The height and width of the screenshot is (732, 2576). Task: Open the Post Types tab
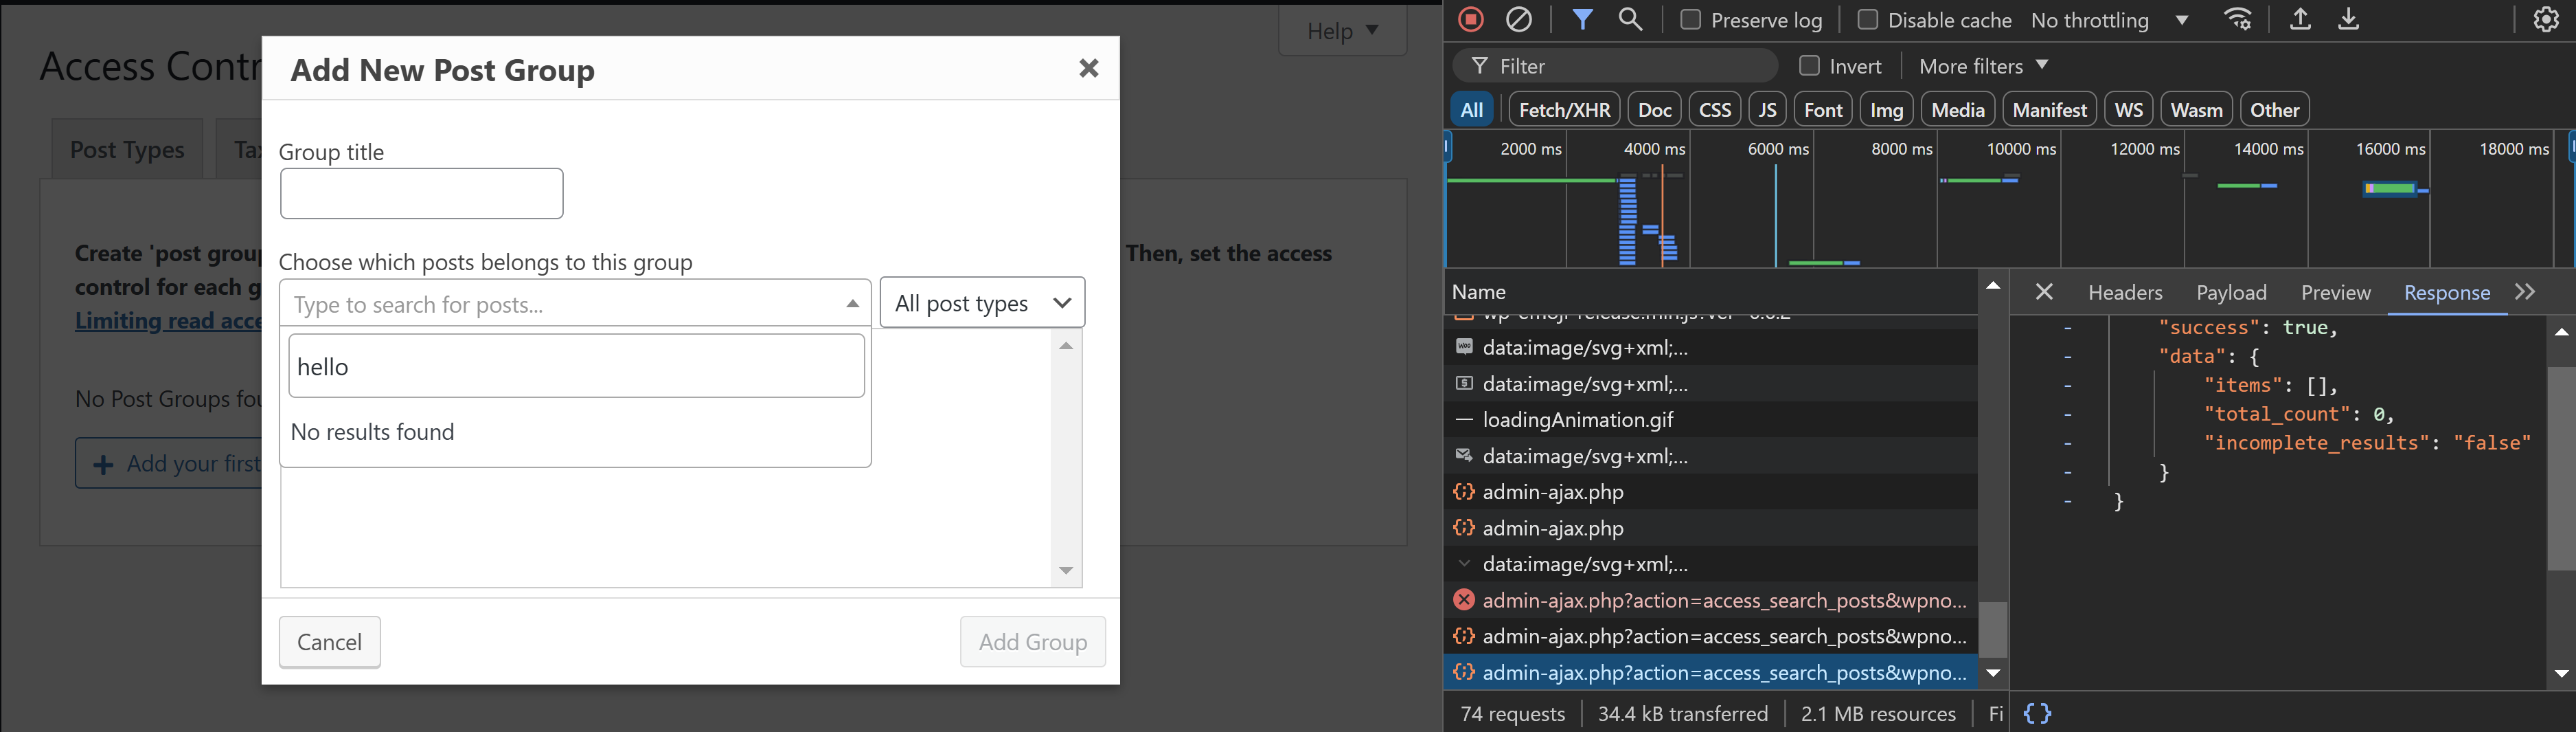pos(127,149)
